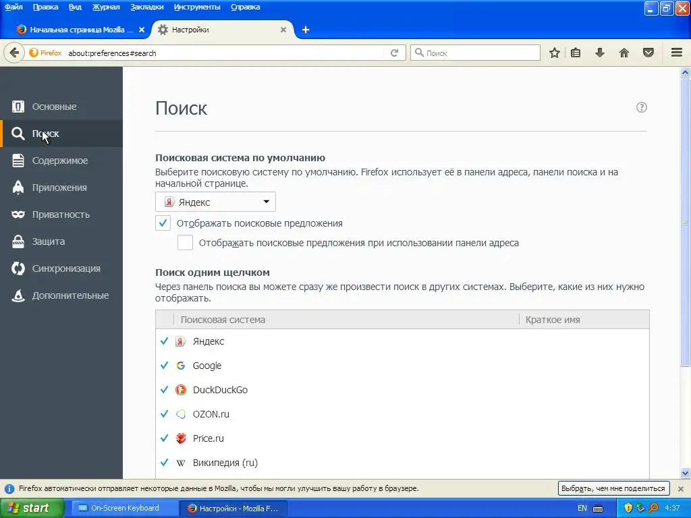Open a new tab with plus button
Screen dimensions: 691x518
coord(306,30)
